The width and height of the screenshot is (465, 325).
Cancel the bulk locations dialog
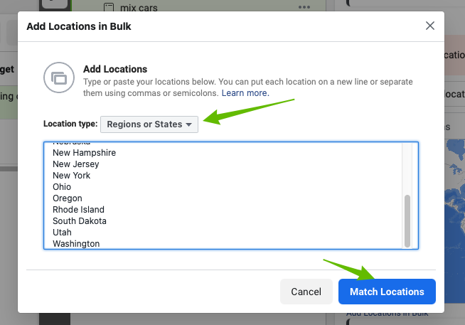pyautogui.click(x=306, y=292)
